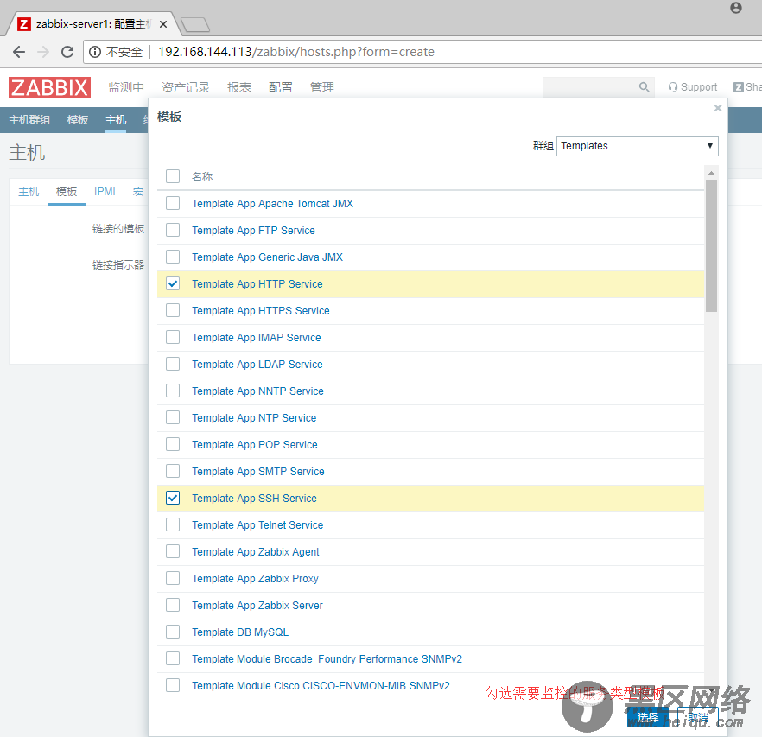Check Template App Apache Tomcat JMX
Image resolution: width=762 pixels, height=737 pixels.
173,203
